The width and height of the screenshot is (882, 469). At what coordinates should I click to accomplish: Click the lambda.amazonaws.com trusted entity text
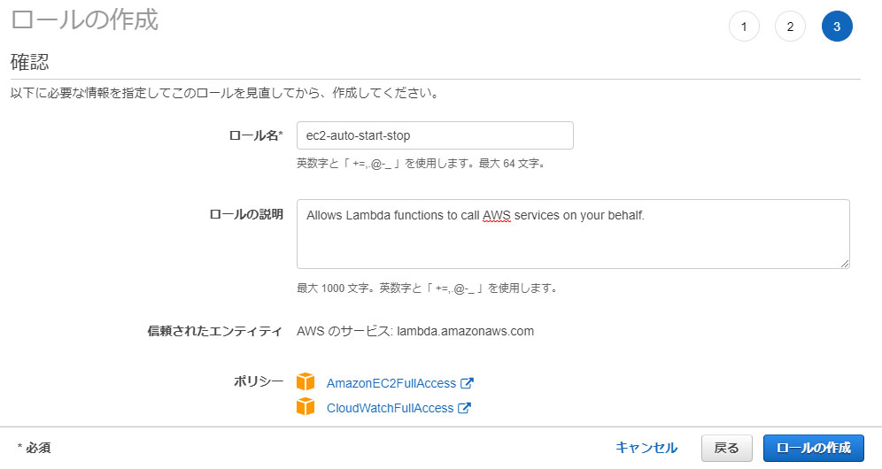click(x=465, y=331)
